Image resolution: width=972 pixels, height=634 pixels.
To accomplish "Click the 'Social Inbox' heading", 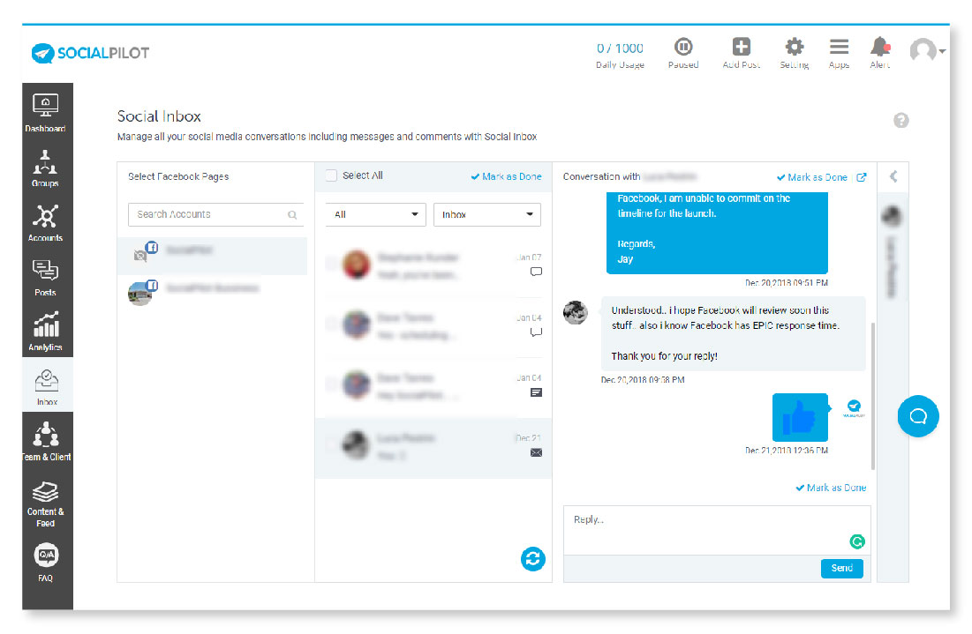I will click(x=159, y=116).
